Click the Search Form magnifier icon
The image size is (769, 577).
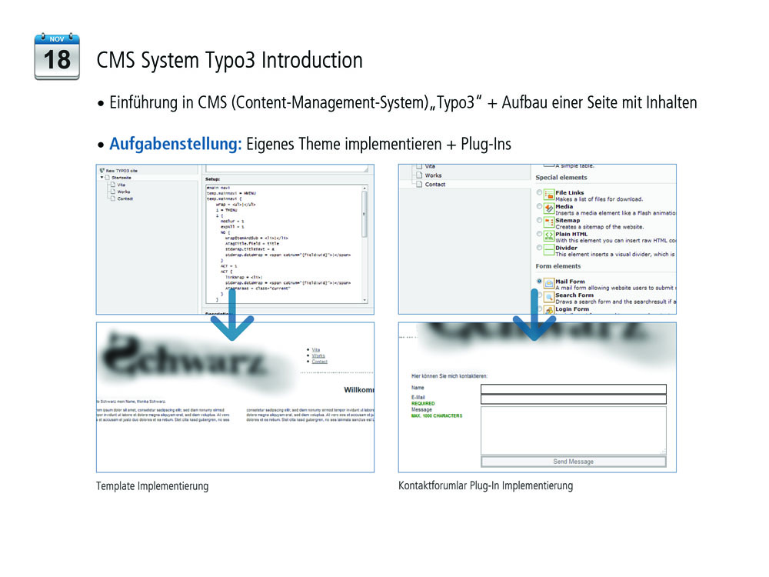(x=549, y=297)
